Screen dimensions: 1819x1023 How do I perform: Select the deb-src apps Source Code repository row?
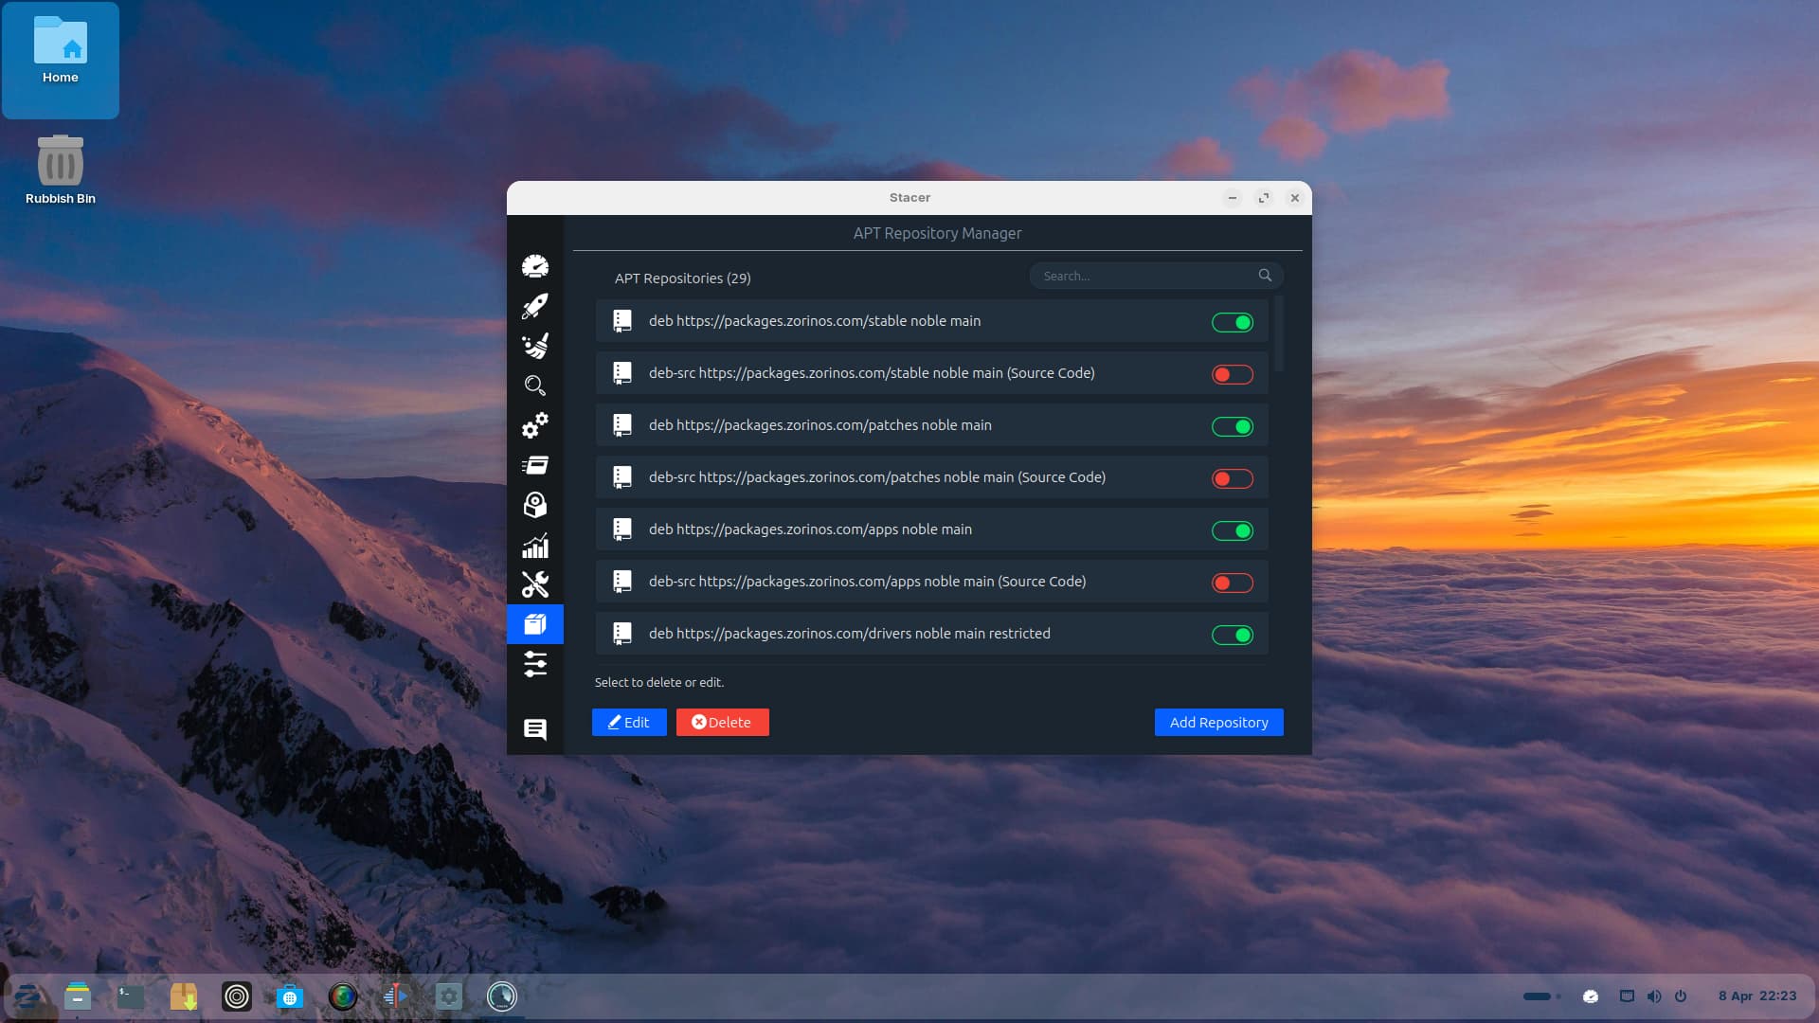pos(867,582)
